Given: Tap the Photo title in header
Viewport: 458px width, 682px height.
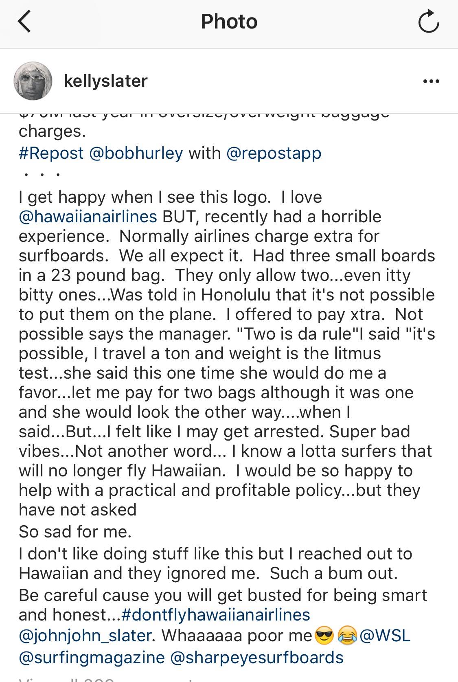Looking at the screenshot, I should (x=229, y=22).
